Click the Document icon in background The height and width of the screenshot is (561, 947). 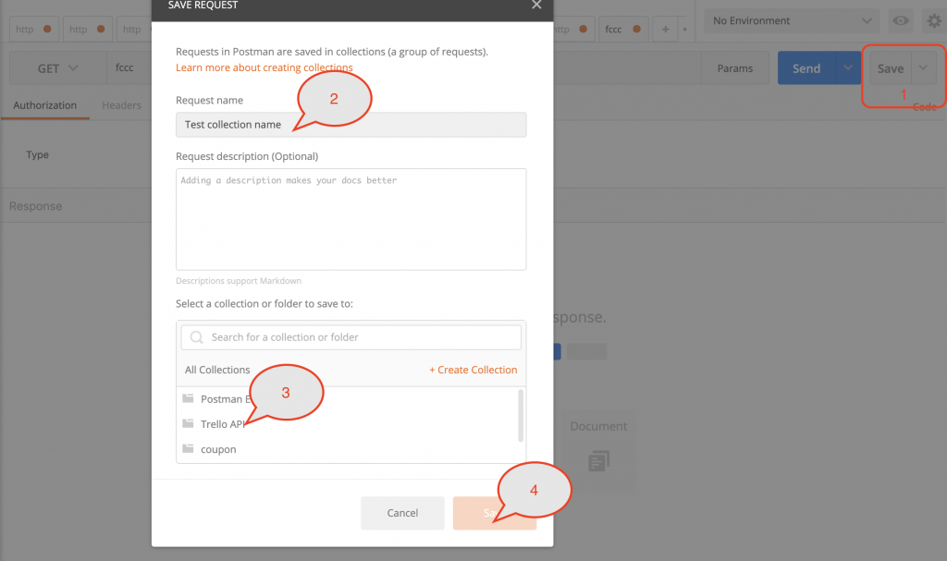pos(598,458)
